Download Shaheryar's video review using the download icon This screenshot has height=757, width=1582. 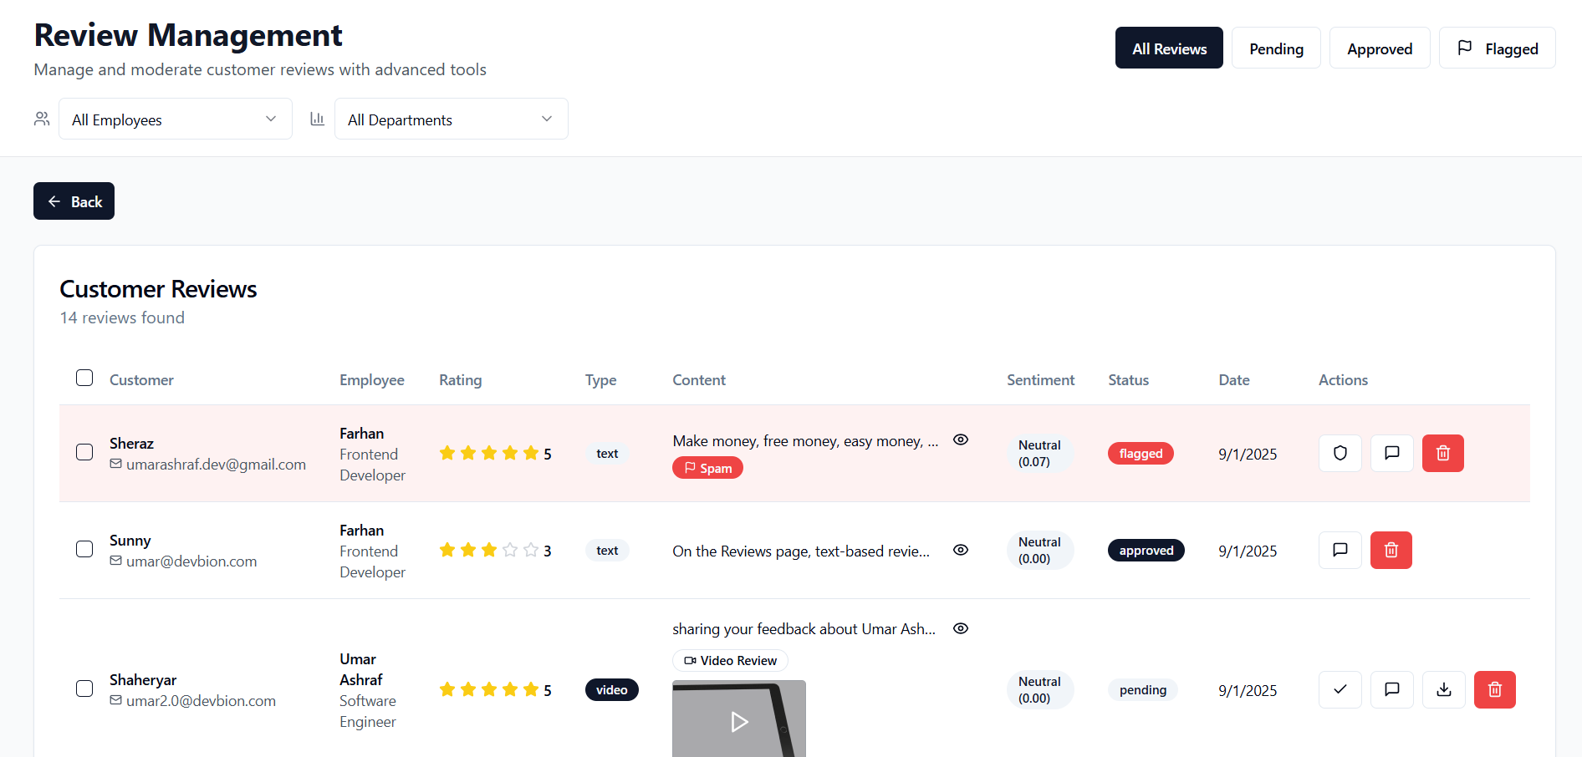click(x=1443, y=689)
